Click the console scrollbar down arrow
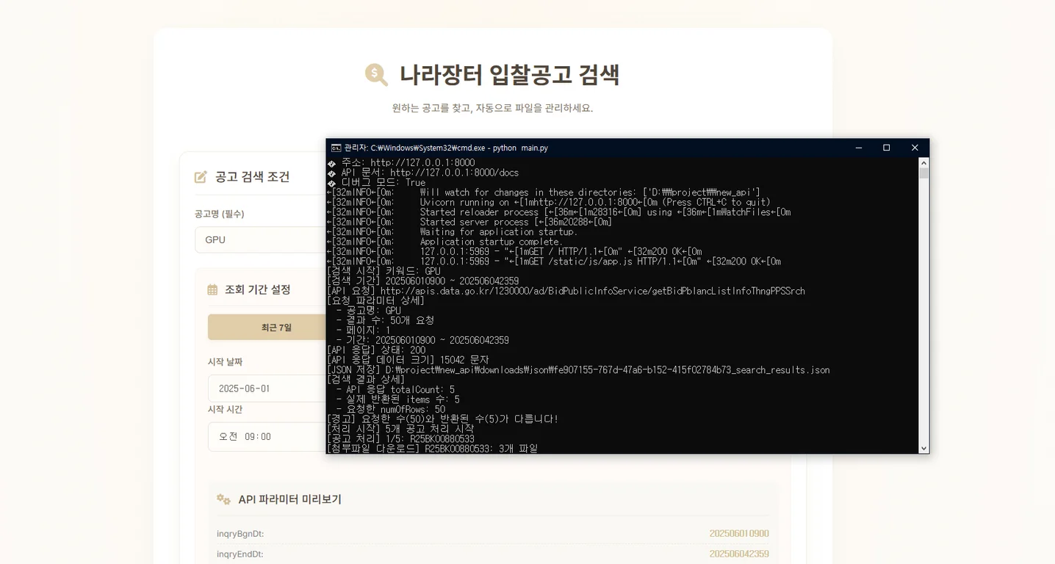Viewport: 1055px width, 564px height. click(x=924, y=448)
